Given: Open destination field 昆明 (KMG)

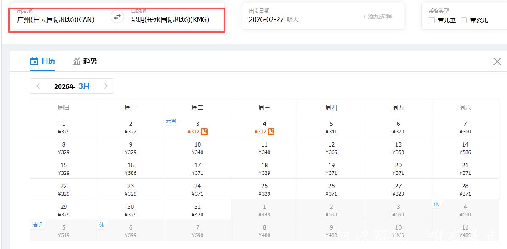Looking at the screenshot, I should 170,19.
